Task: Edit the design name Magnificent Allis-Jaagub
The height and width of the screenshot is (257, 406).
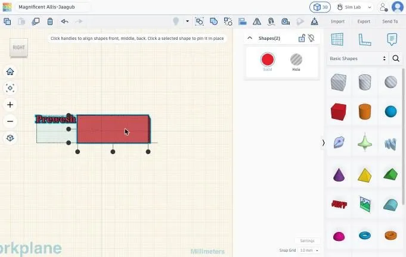Action: pyautogui.click(x=47, y=7)
